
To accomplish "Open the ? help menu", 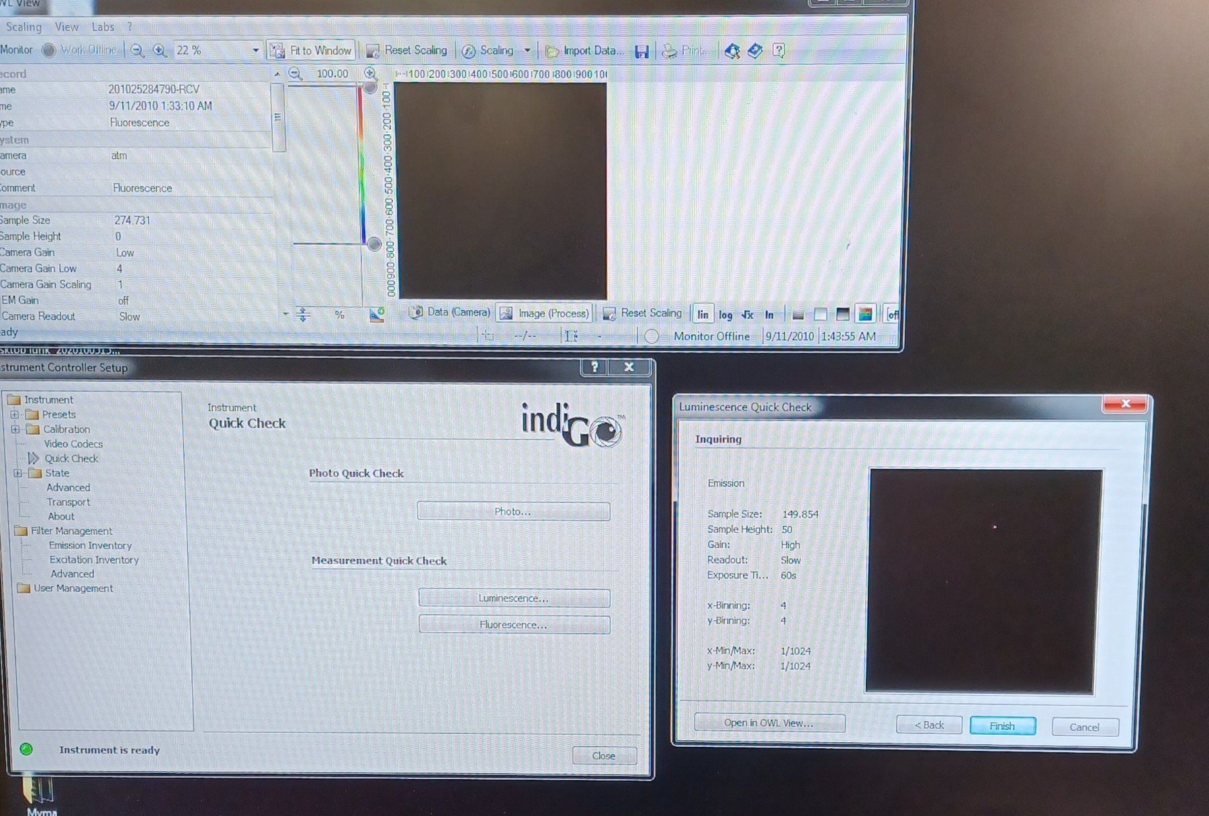I will (130, 27).
